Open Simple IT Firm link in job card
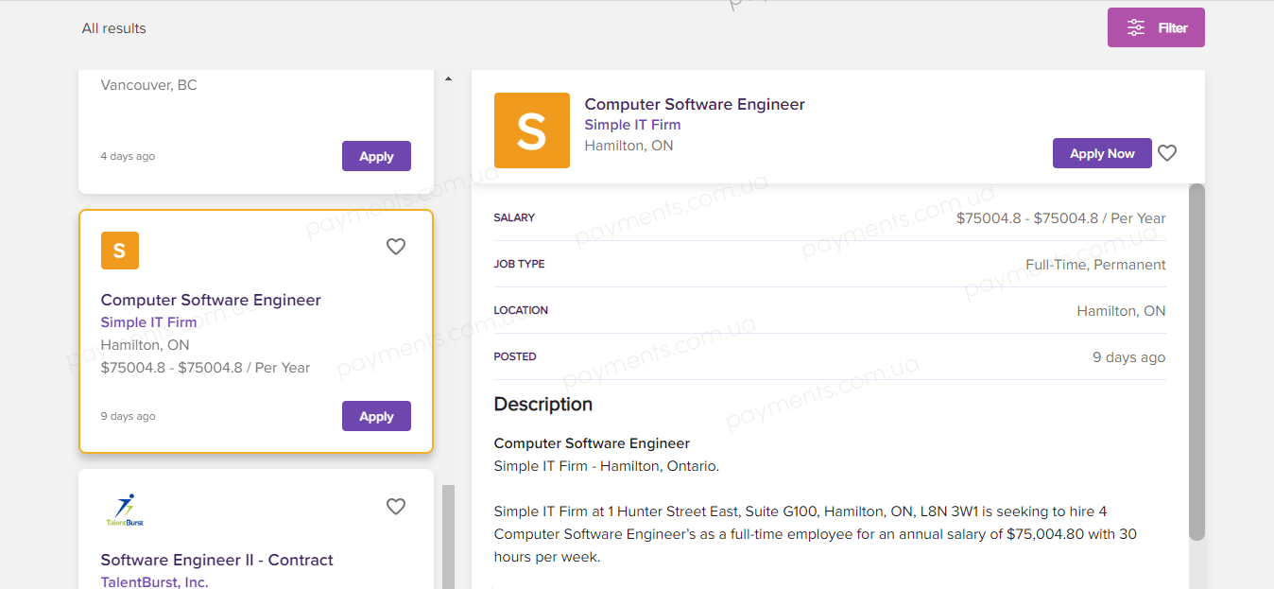Image resolution: width=1274 pixels, height=589 pixels. pos(148,322)
